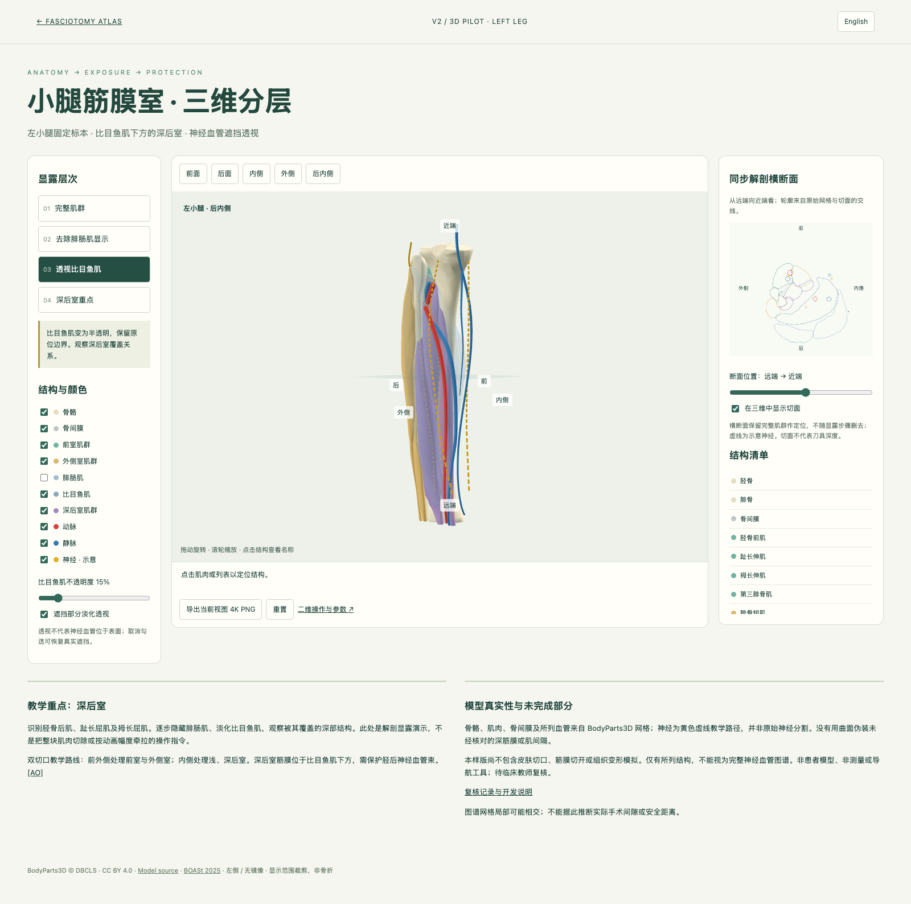Open the [AO] reference link

coord(35,773)
